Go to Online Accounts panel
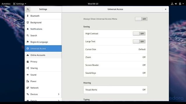Screen dimensions: 186x104 coord(43,55)
